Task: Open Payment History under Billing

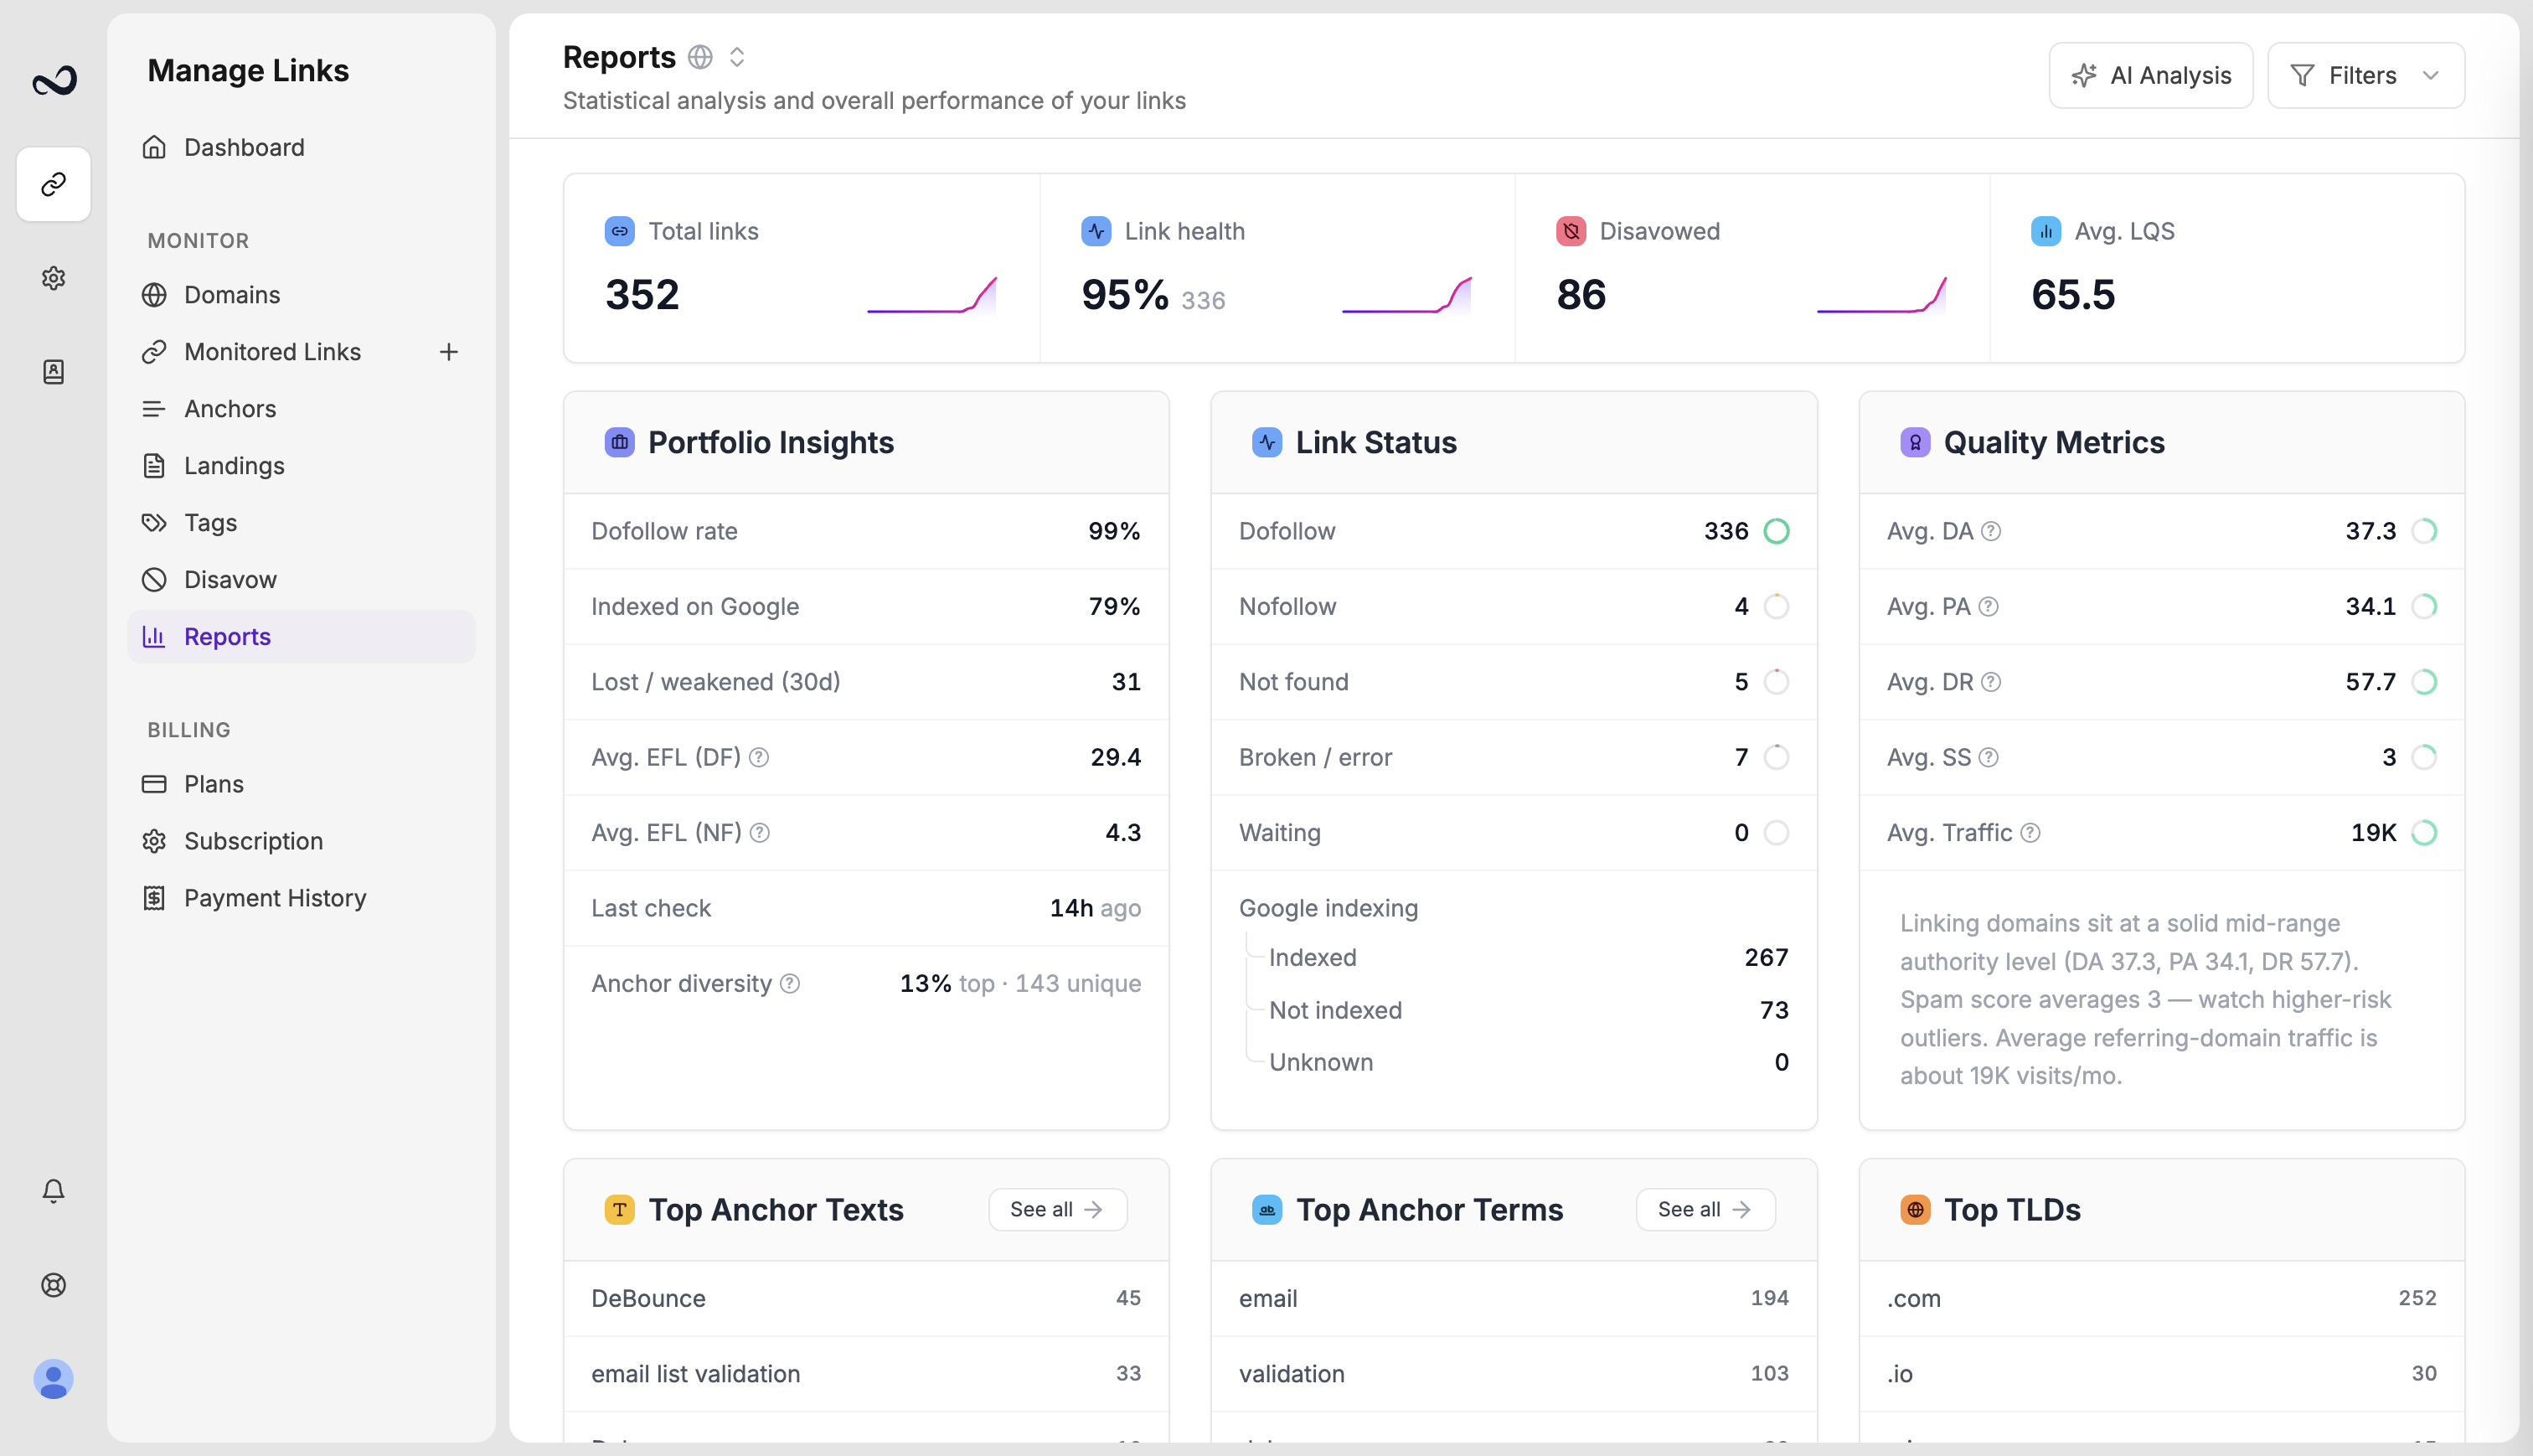Action: pos(301,898)
